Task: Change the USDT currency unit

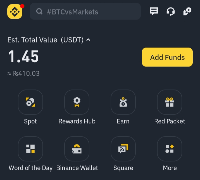Action: (72, 40)
